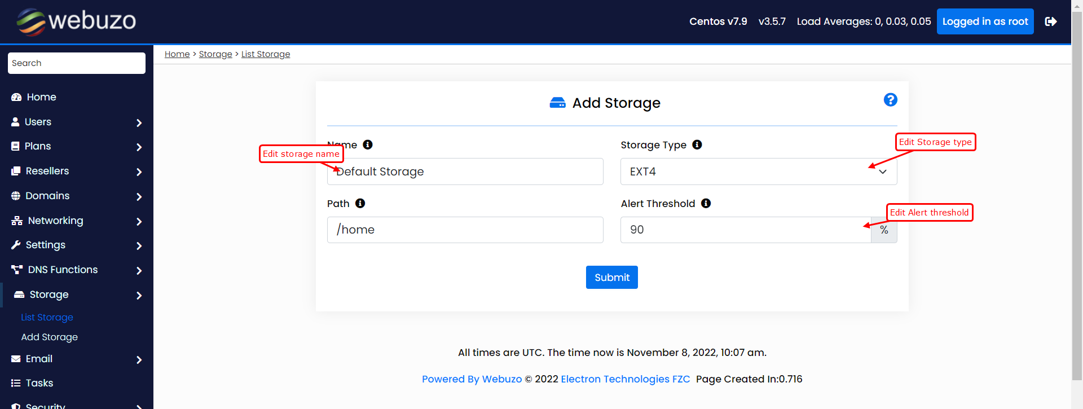Open List Storage in the sidebar
1083x409 pixels.
tap(47, 318)
